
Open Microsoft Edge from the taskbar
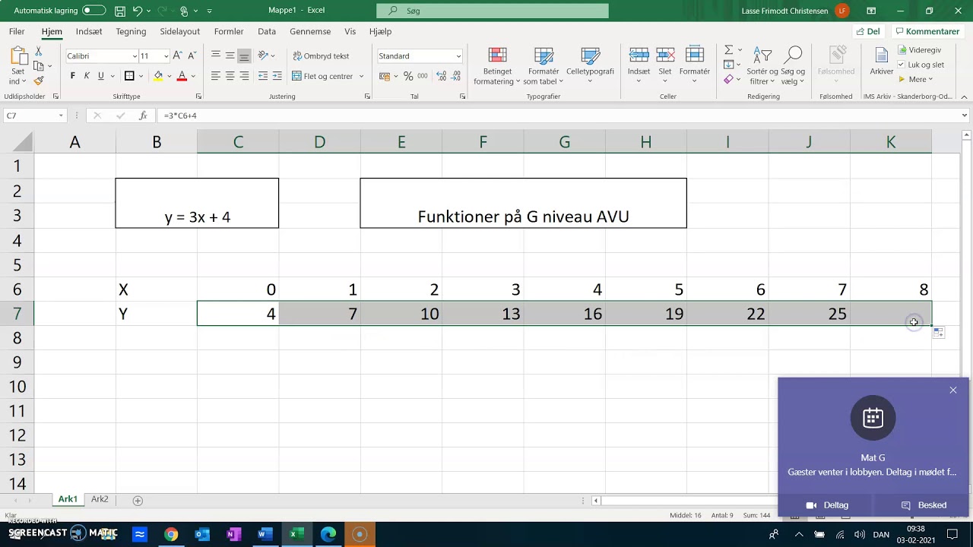tap(328, 535)
